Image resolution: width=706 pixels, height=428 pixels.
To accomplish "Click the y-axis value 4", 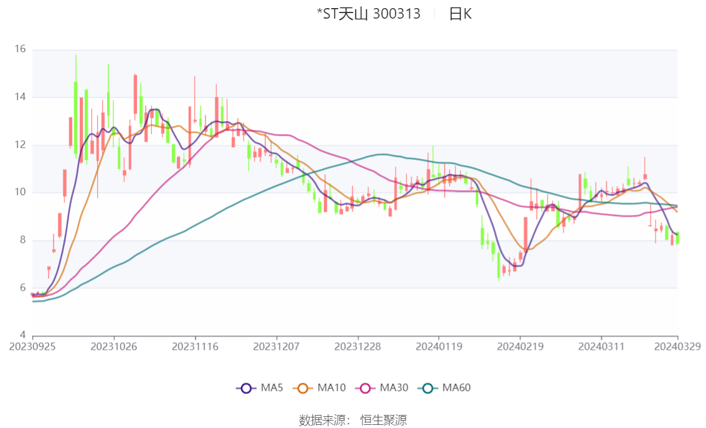I will pyautogui.click(x=22, y=335).
